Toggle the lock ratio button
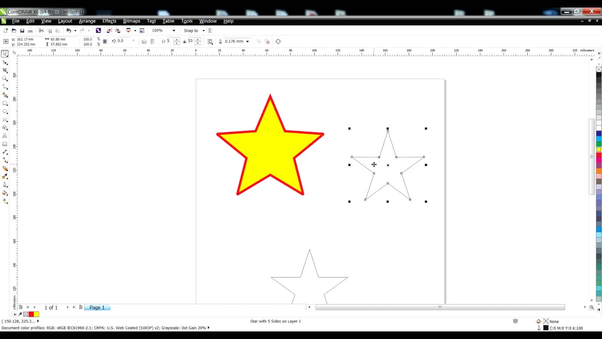This screenshot has width=602, height=339. tap(105, 41)
